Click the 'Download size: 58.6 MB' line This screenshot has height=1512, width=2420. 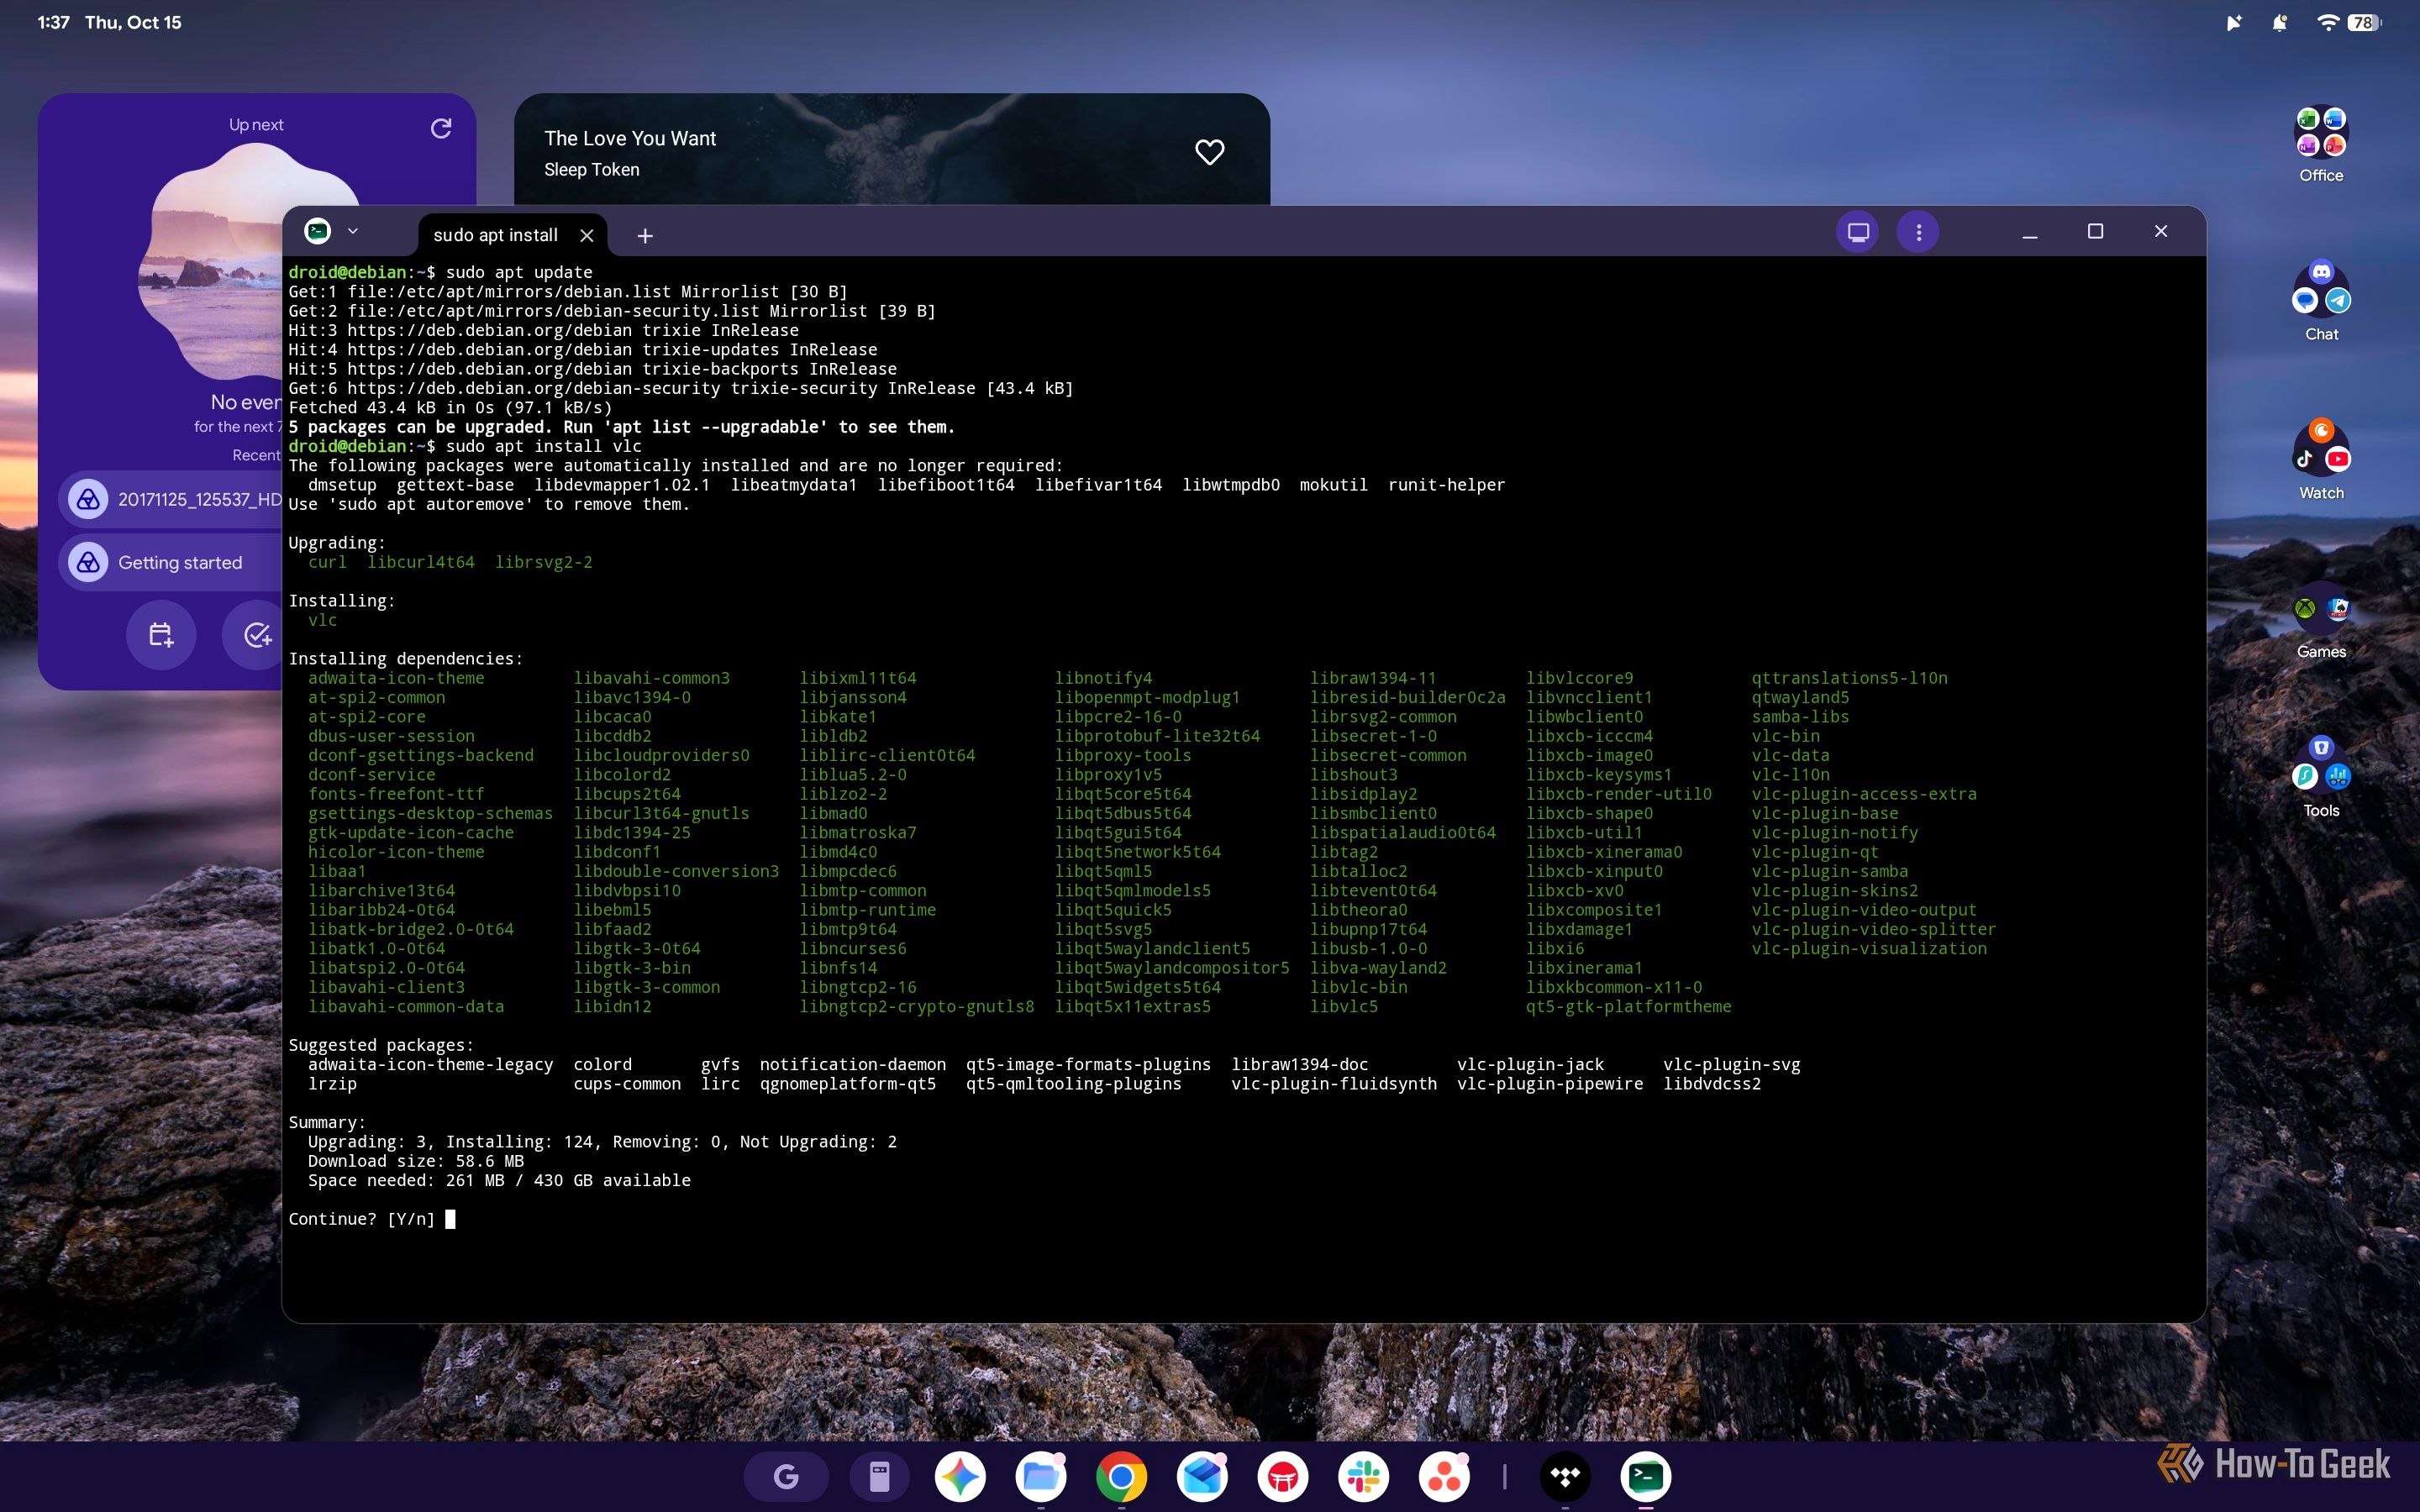click(x=416, y=1161)
